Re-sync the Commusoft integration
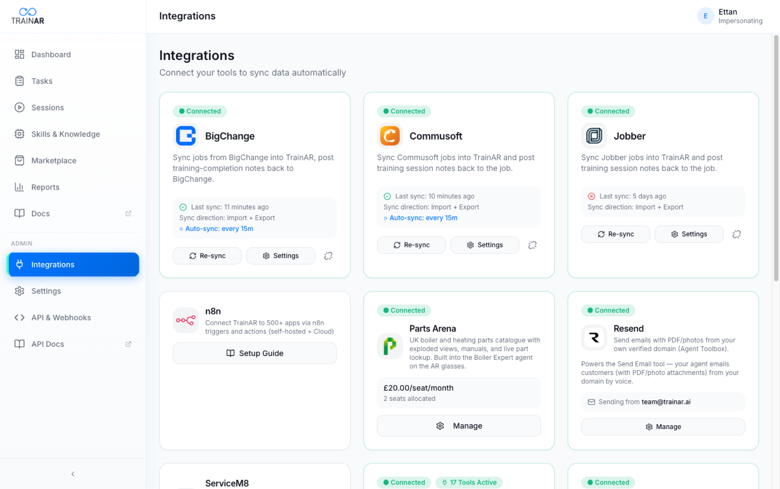 [411, 245]
